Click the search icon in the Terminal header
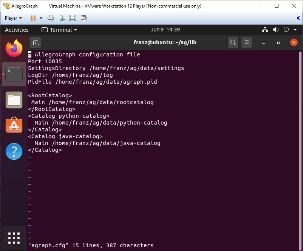Viewport: 303px width, 251px height. [x=233, y=42]
